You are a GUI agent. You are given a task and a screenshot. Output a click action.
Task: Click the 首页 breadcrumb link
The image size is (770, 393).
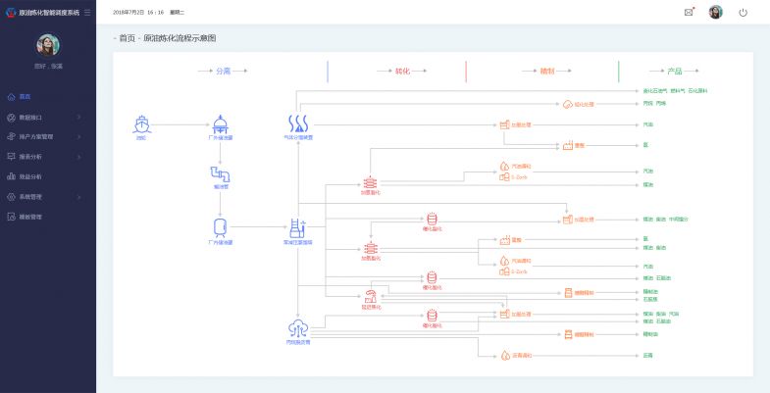(127, 38)
